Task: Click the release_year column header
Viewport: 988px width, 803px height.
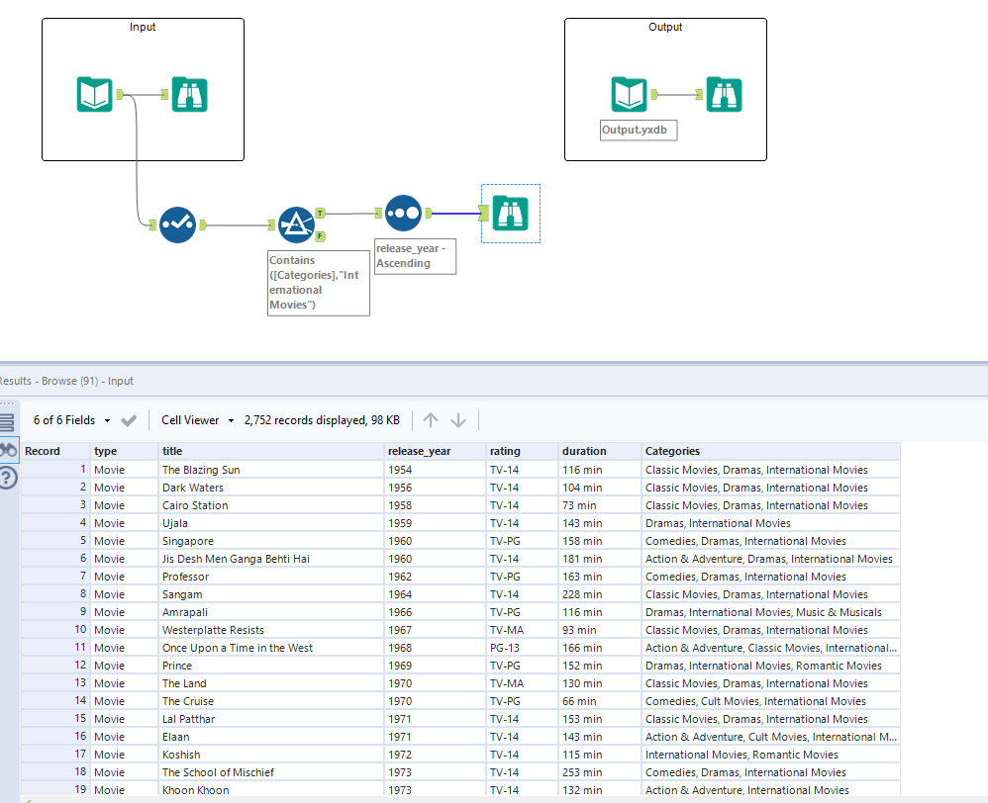Action: (x=420, y=451)
